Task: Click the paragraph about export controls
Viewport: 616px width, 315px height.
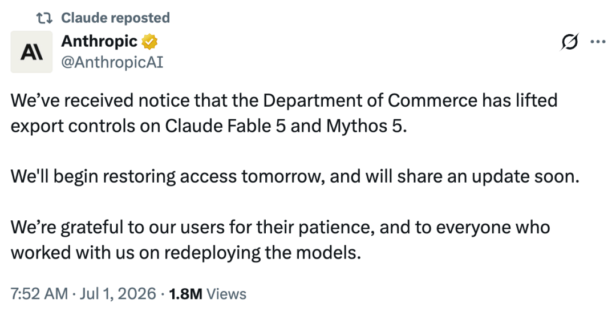Action: click(284, 113)
